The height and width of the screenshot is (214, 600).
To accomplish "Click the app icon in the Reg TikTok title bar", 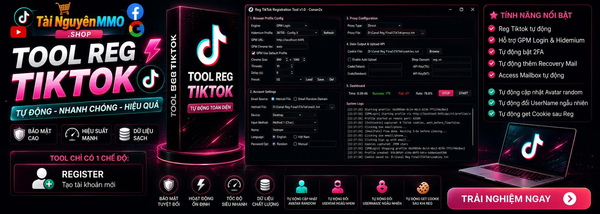I will coord(251,9).
